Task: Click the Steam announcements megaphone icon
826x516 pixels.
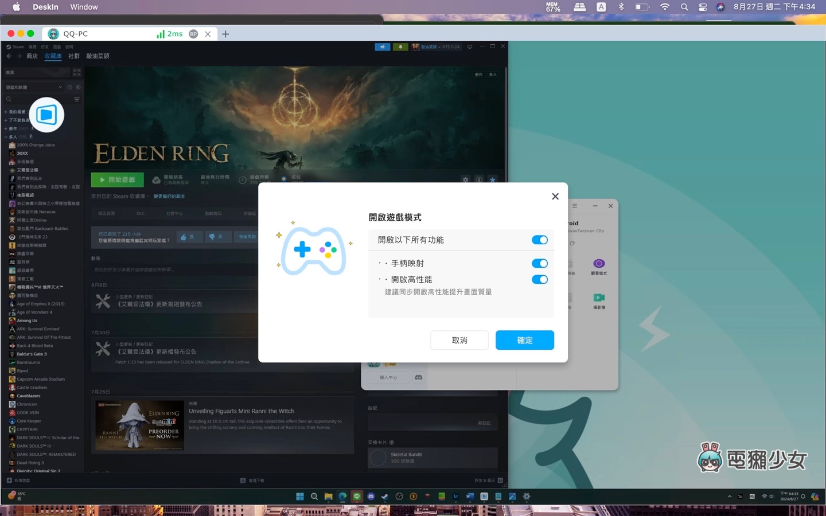Action: point(382,46)
